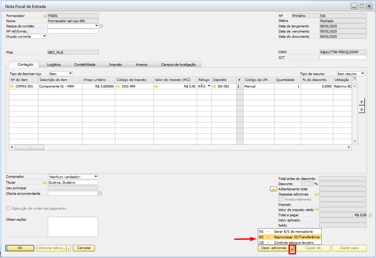Click % do desconto 0,0000 cell
The image size is (376, 258).
click(x=317, y=86)
